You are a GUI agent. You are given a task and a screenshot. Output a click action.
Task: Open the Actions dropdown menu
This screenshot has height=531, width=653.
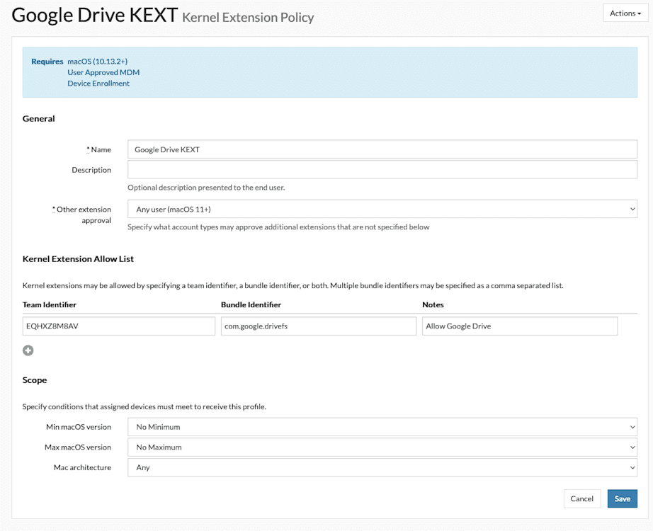coord(625,13)
